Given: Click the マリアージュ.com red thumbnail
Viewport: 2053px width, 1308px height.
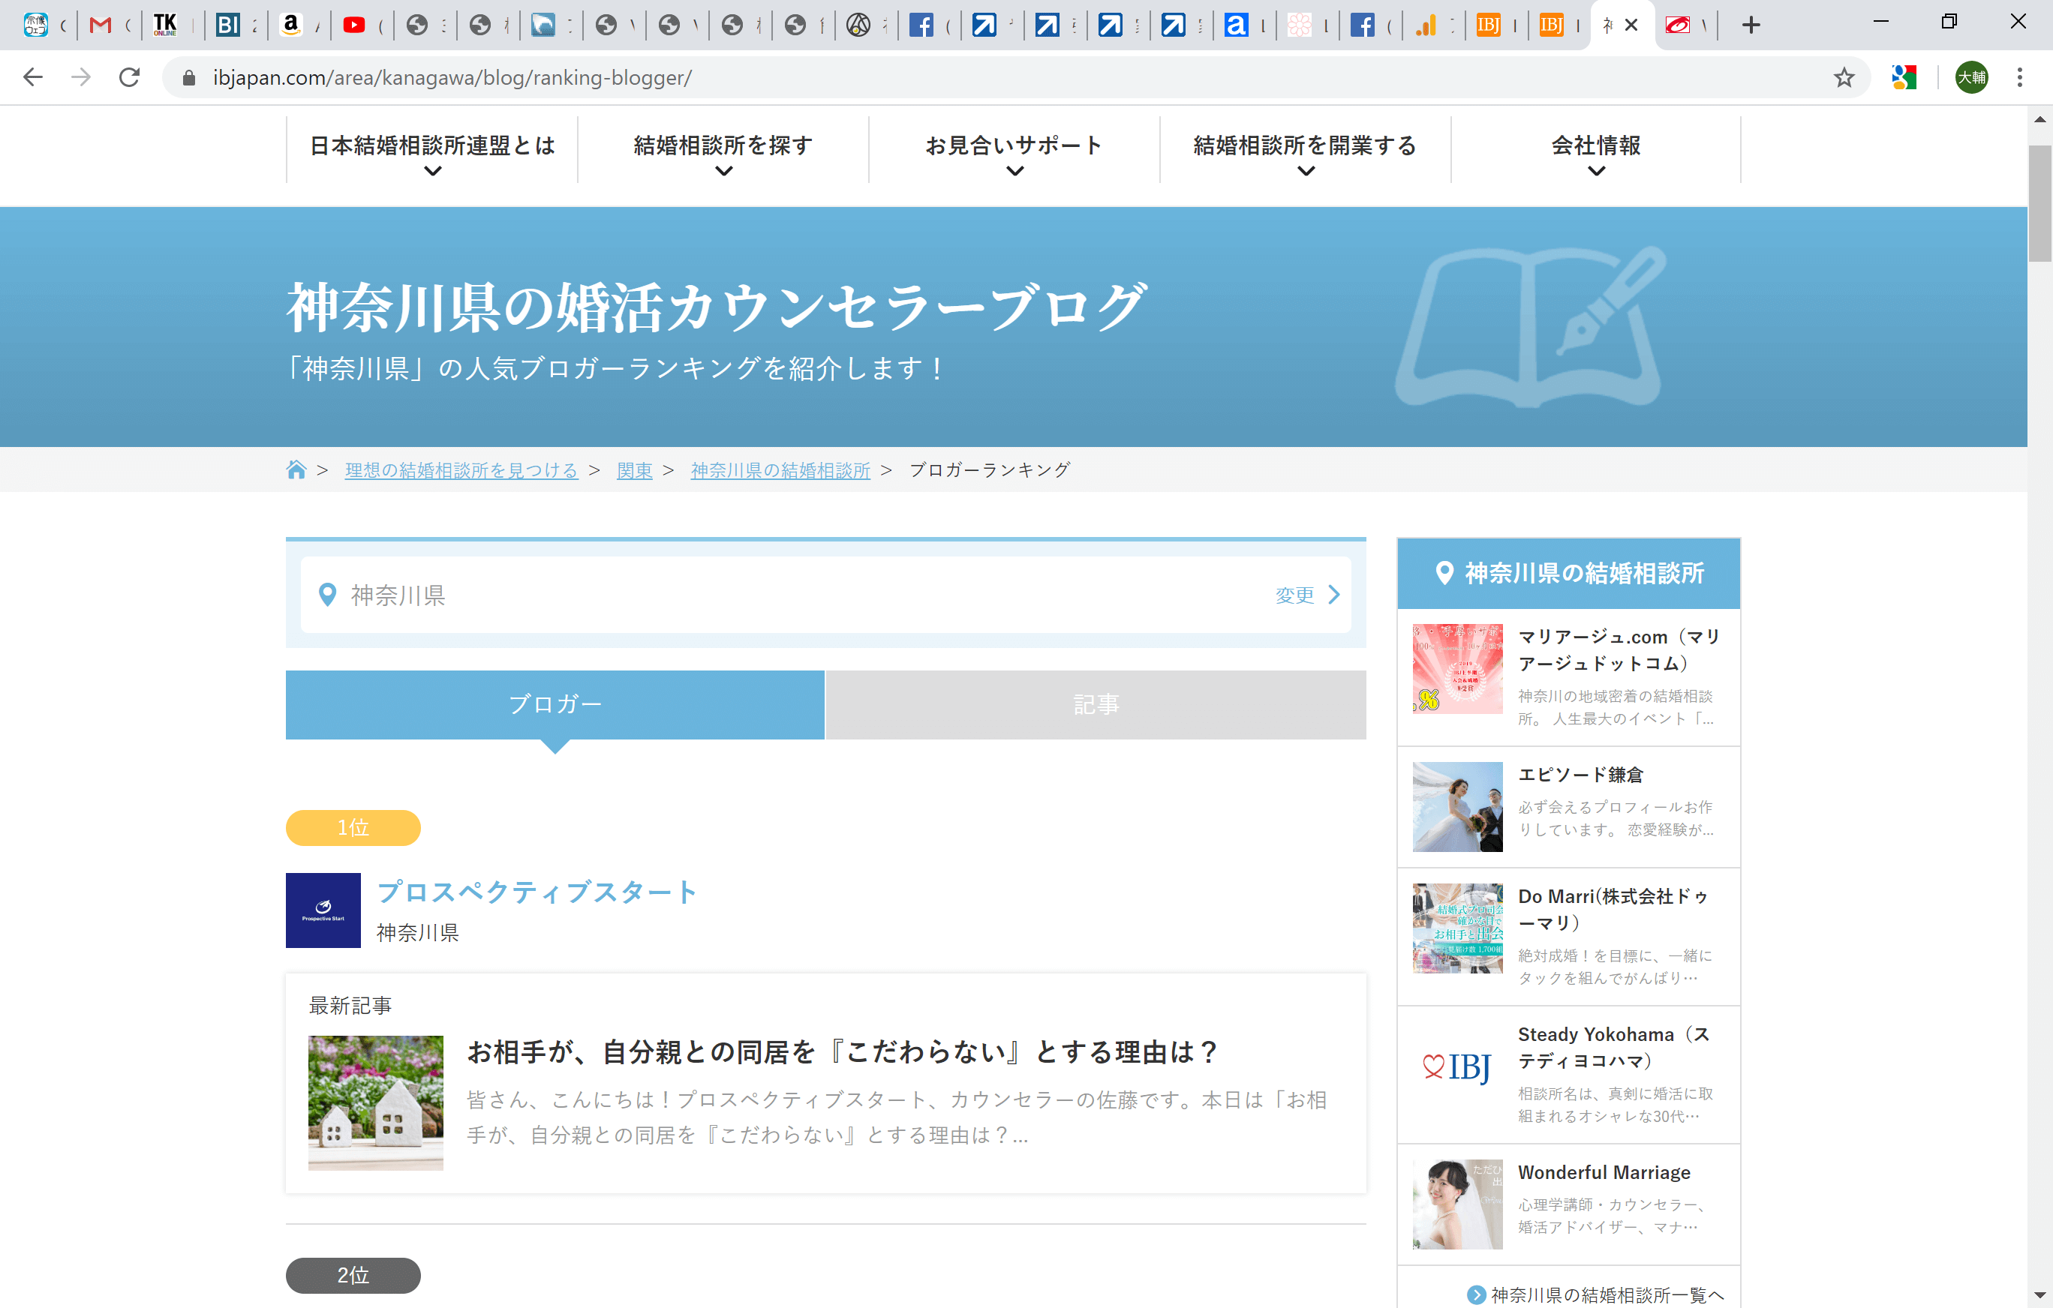Looking at the screenshot, I should pos(1457,669).
